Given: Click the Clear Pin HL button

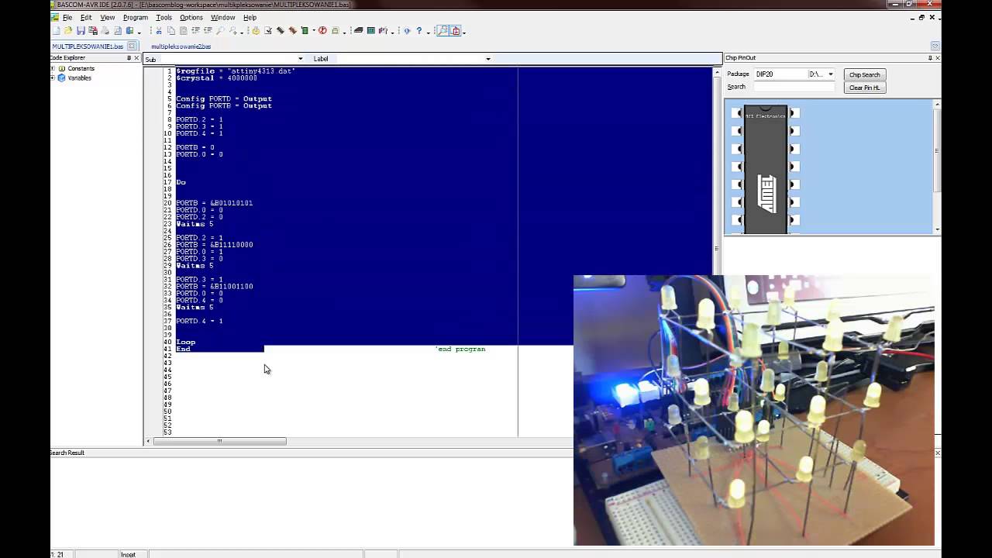Looking at the screenshot, I should click(x=864, y=88).
